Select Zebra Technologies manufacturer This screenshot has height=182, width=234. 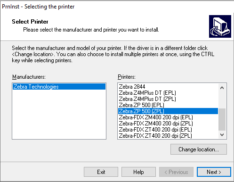(59, 87)
